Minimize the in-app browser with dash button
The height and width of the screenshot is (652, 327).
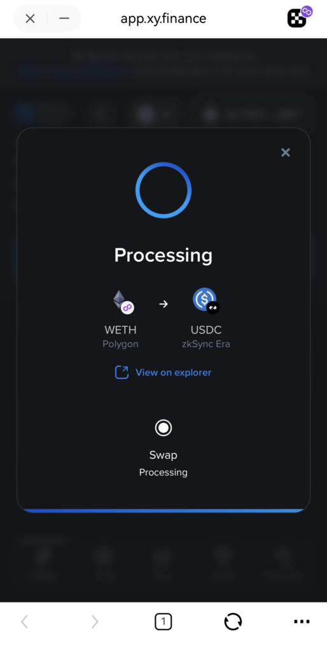(64, 18)
